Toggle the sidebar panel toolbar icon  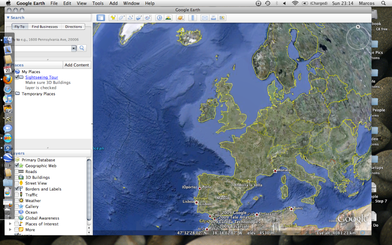(101, 18)
